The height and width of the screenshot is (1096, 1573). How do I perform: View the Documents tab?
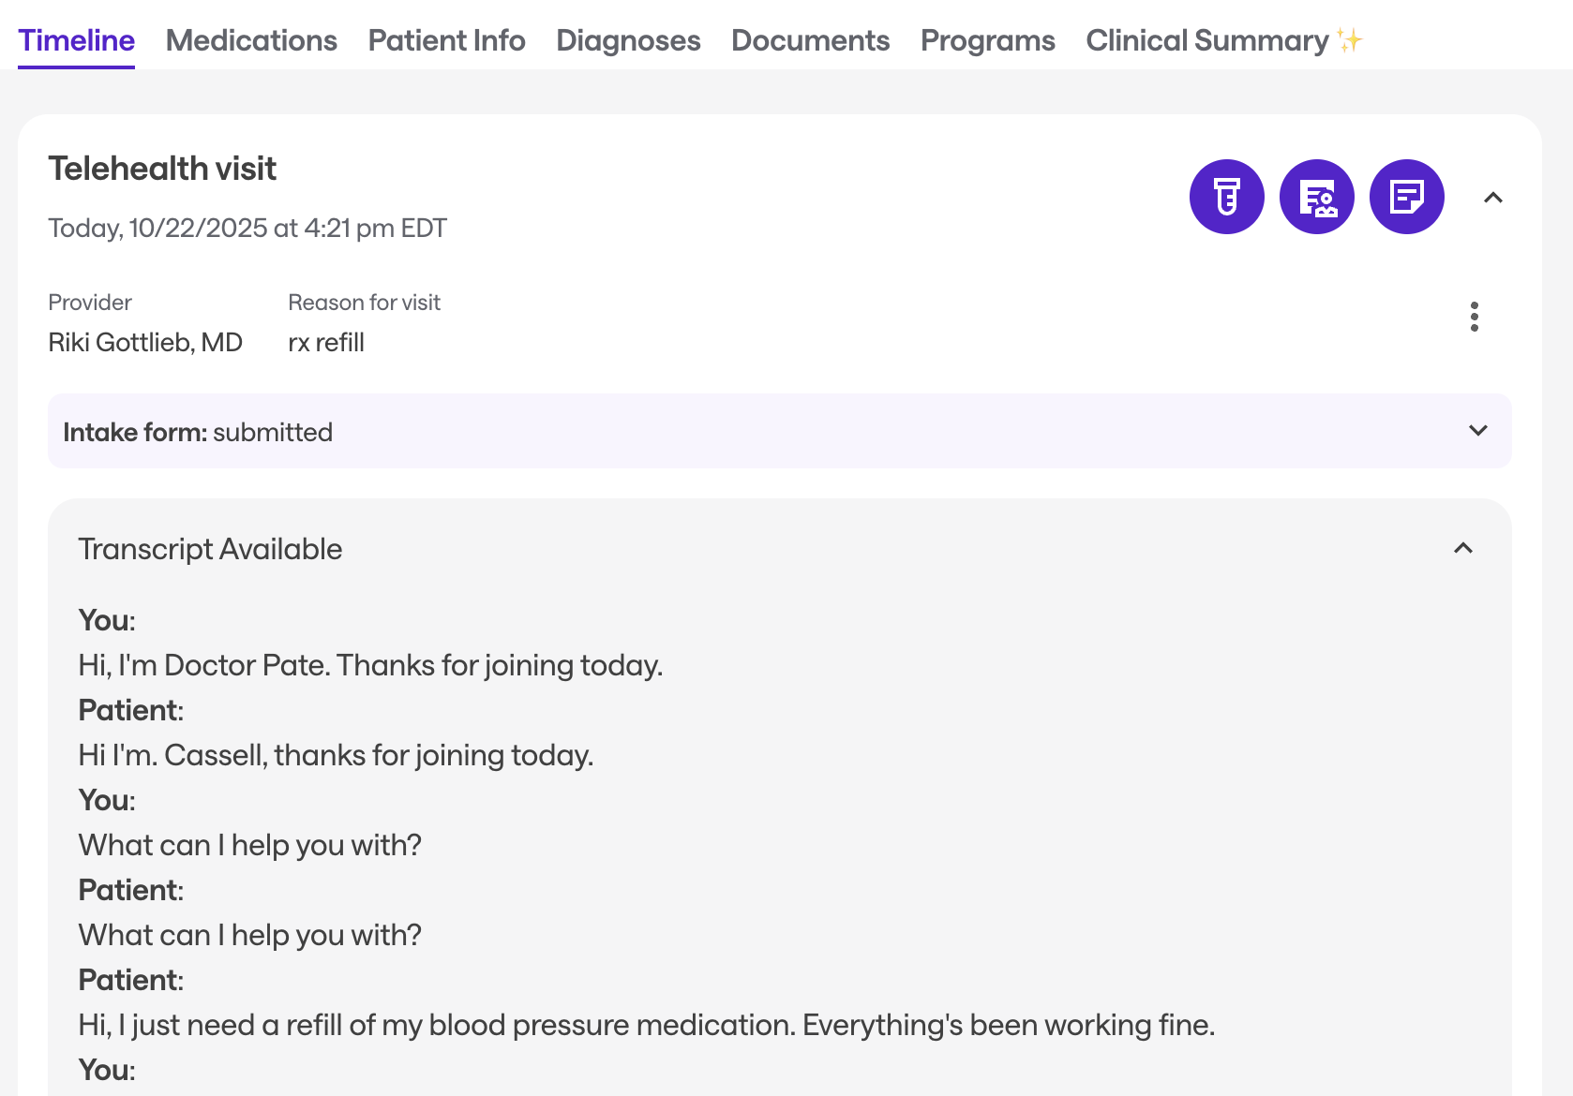(x=810, y=40)
